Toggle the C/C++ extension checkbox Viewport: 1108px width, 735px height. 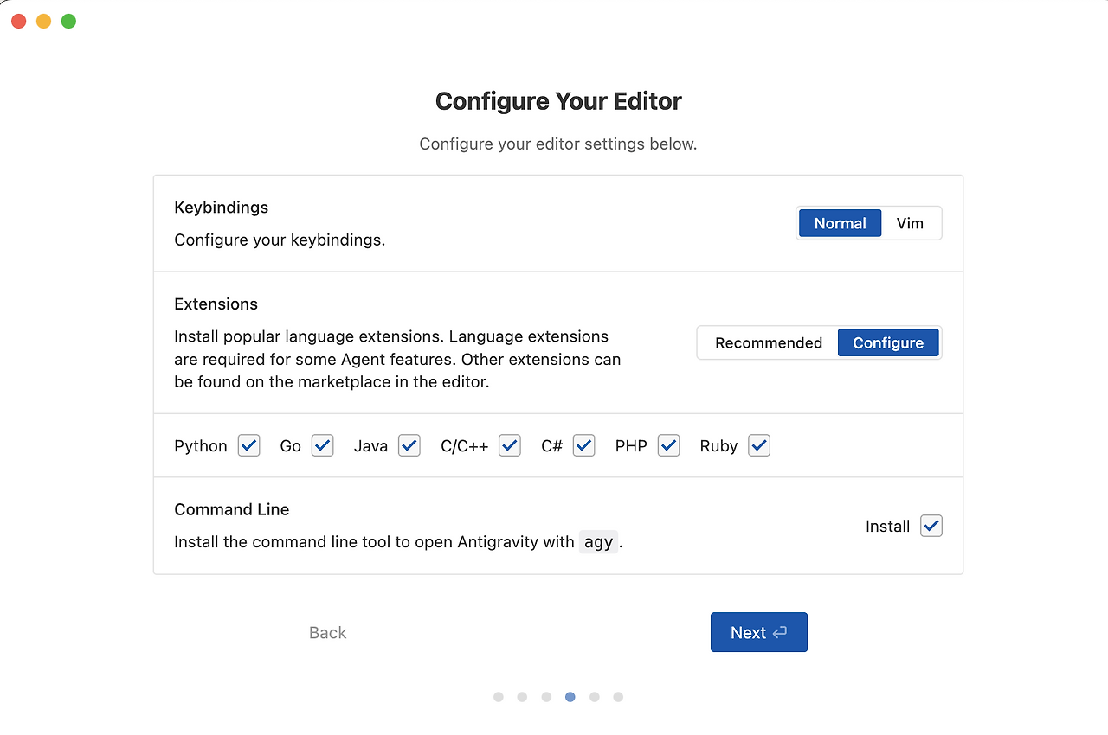[x=509, y=445]
